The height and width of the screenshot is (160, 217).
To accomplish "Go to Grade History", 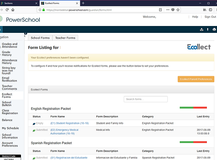I will 7,53.
